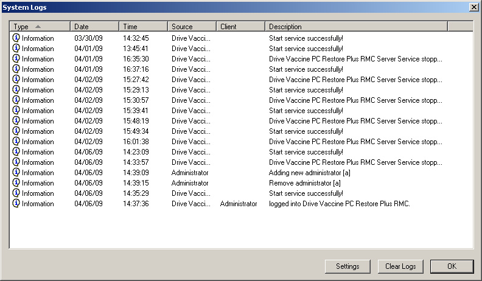
Task: Click the info icon on the 16:01:38 row
Action: point(16,141)
